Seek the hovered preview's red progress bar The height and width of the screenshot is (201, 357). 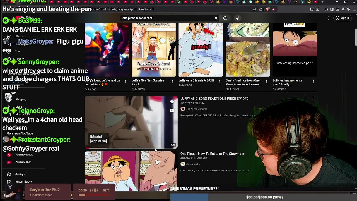(x=131, y=148)
